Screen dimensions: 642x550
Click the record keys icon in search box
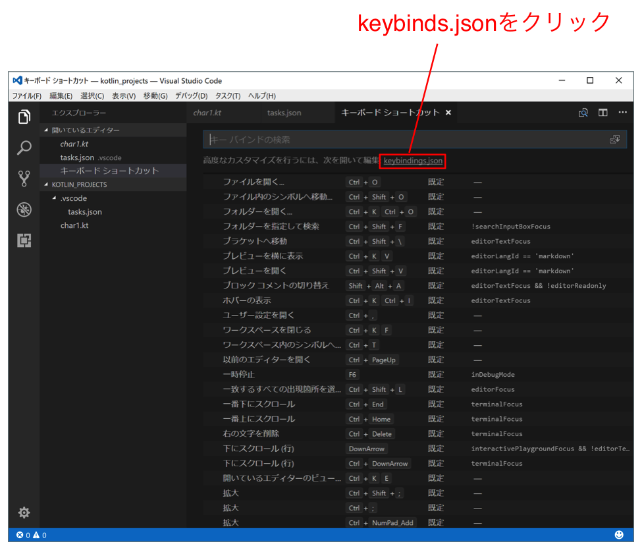click(x=614, y=140)
